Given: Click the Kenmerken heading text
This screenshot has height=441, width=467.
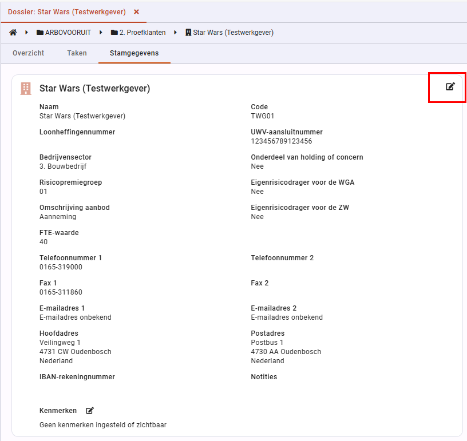Looking at the screenshot, I should pos(58,411).
